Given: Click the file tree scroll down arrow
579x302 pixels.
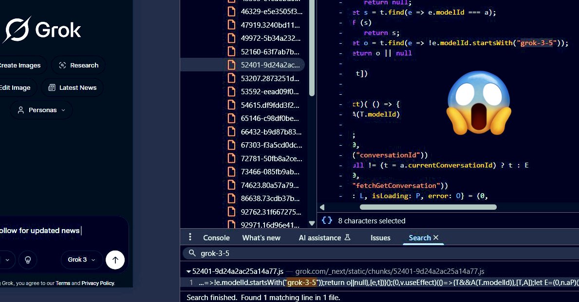Looking at the screenshot, I should click(x=312, y=223).
